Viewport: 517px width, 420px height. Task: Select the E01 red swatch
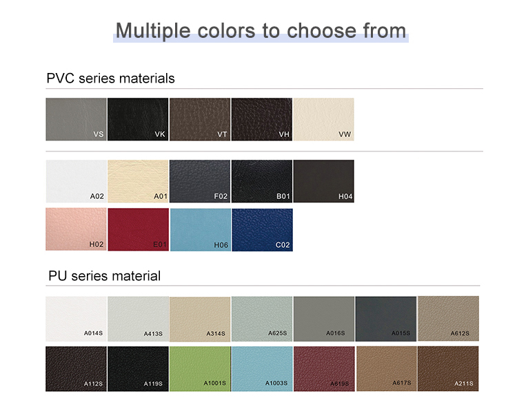pyautogui.click(x=138, y=229)
